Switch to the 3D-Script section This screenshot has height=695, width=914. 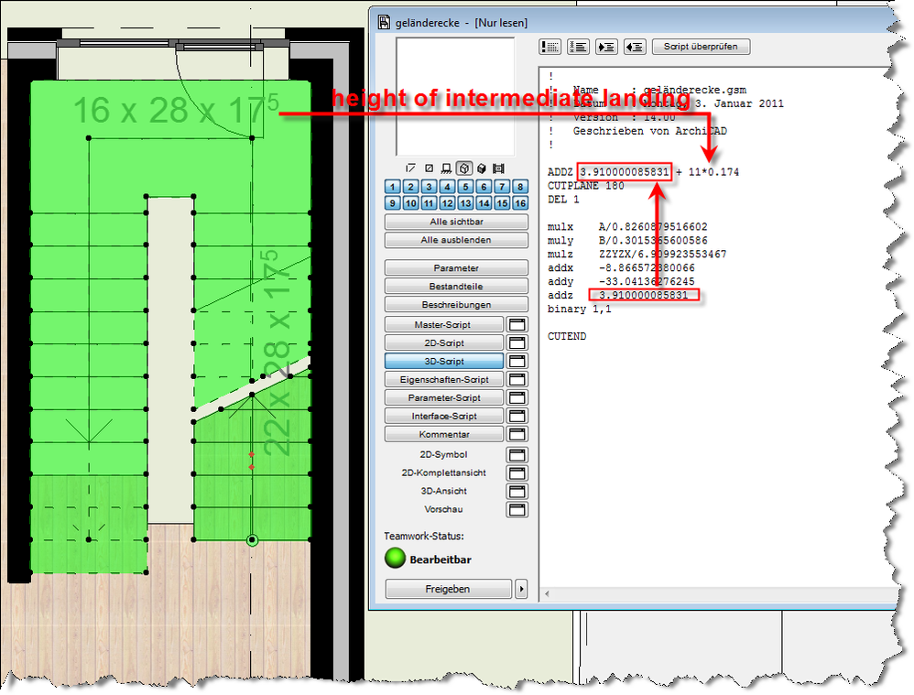coord(443,361)
